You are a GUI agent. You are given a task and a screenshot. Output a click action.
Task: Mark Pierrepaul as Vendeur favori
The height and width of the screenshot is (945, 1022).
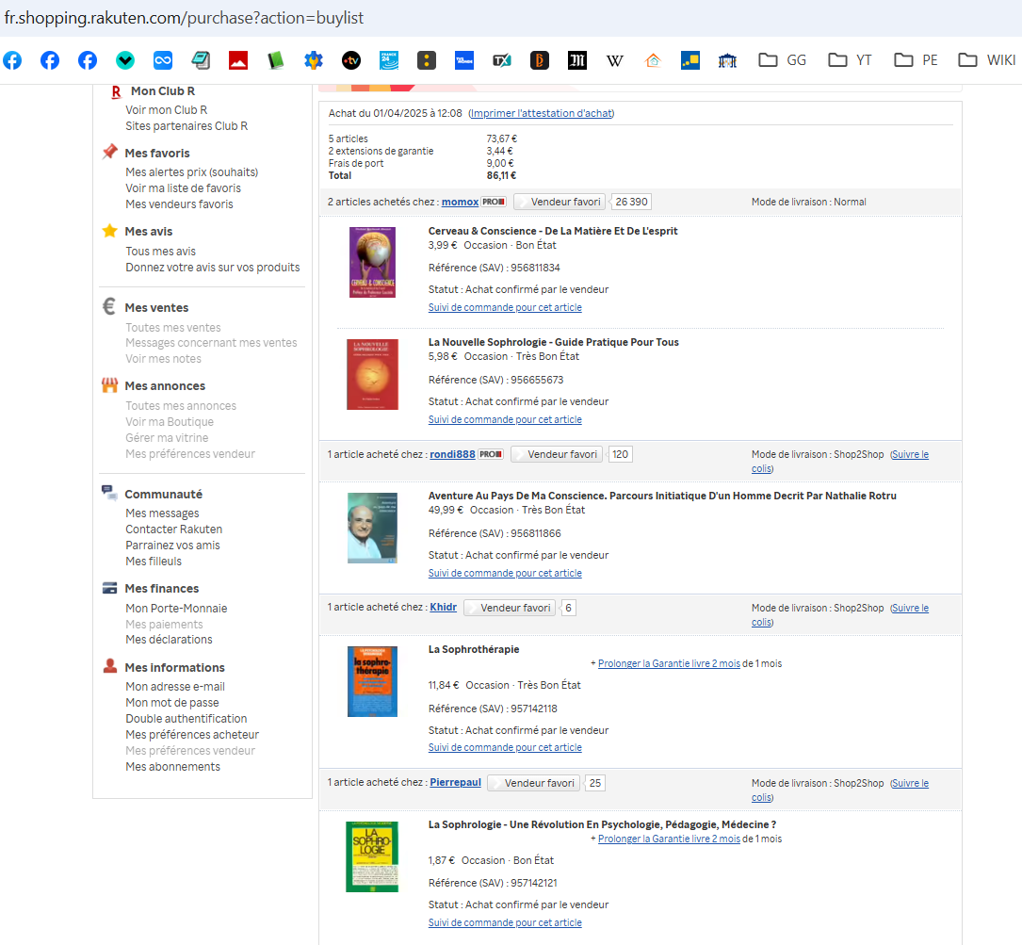[x=533, y=783]
